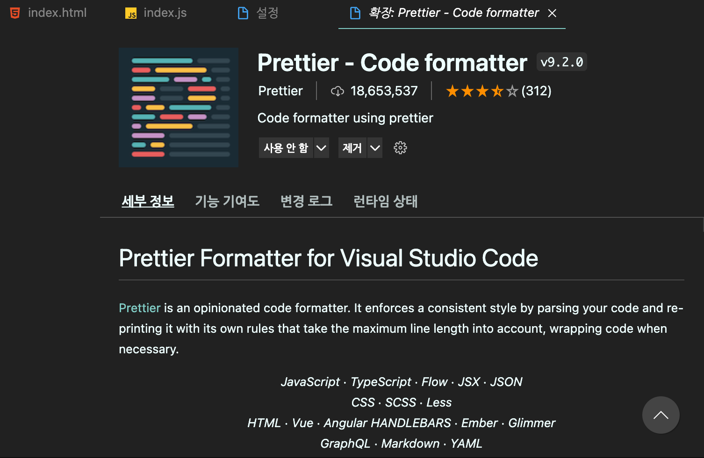Screen dimensions: 704x458
Task: Open the Prettier hyperlink in description
Action: [139, 308]
